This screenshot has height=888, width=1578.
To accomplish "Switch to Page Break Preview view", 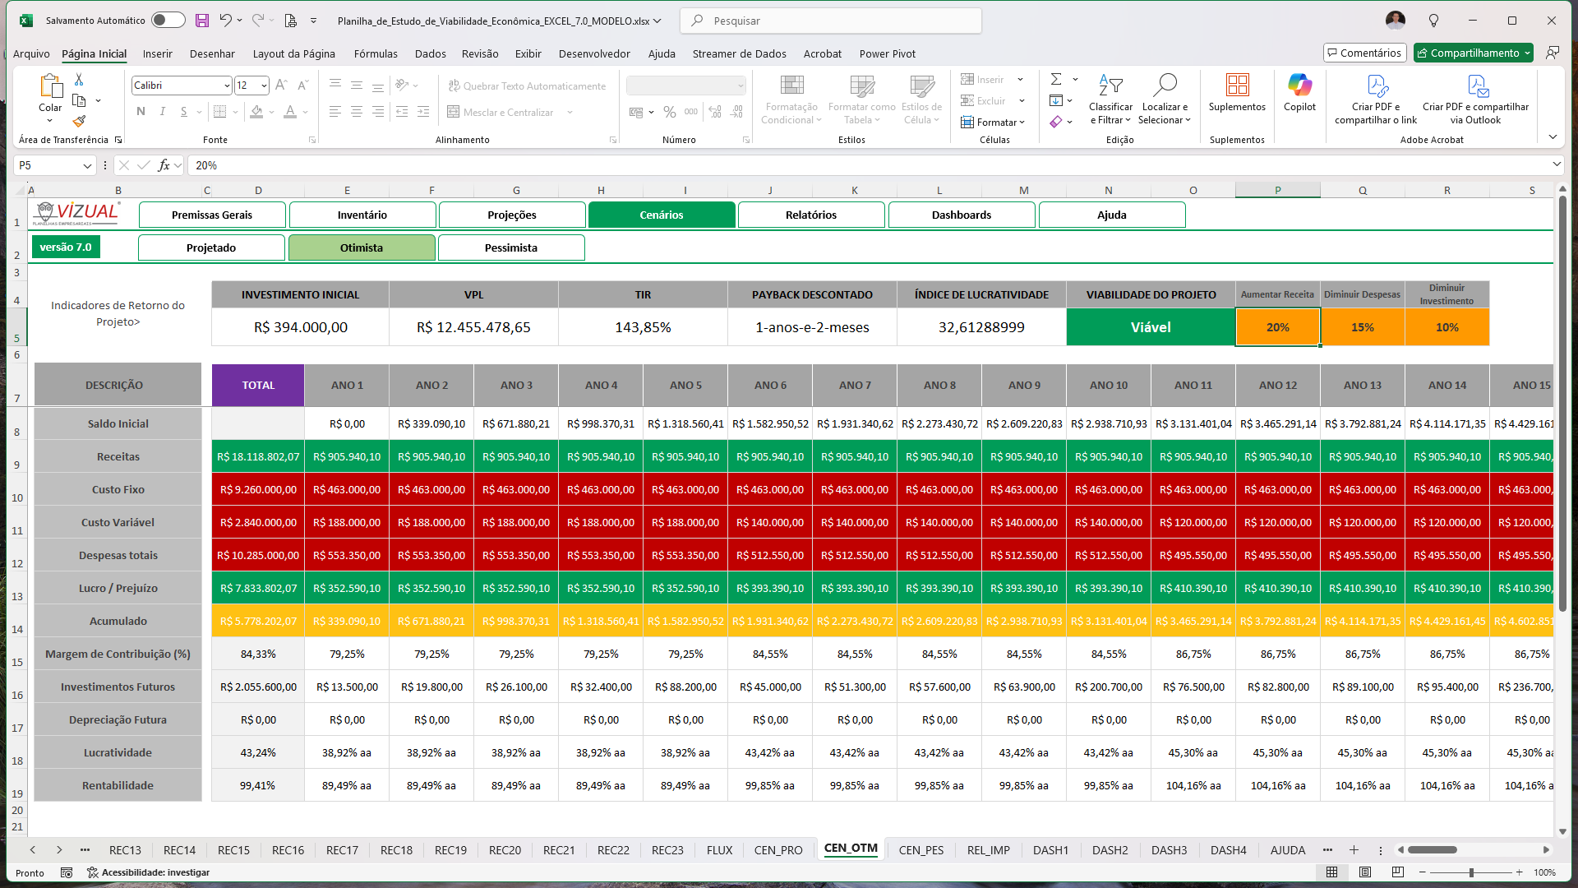I will click(1398, 872).
